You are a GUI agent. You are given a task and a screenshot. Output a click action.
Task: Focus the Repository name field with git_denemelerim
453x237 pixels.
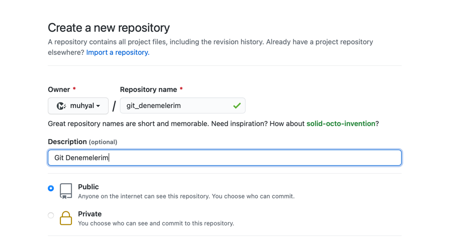(176, 106)
